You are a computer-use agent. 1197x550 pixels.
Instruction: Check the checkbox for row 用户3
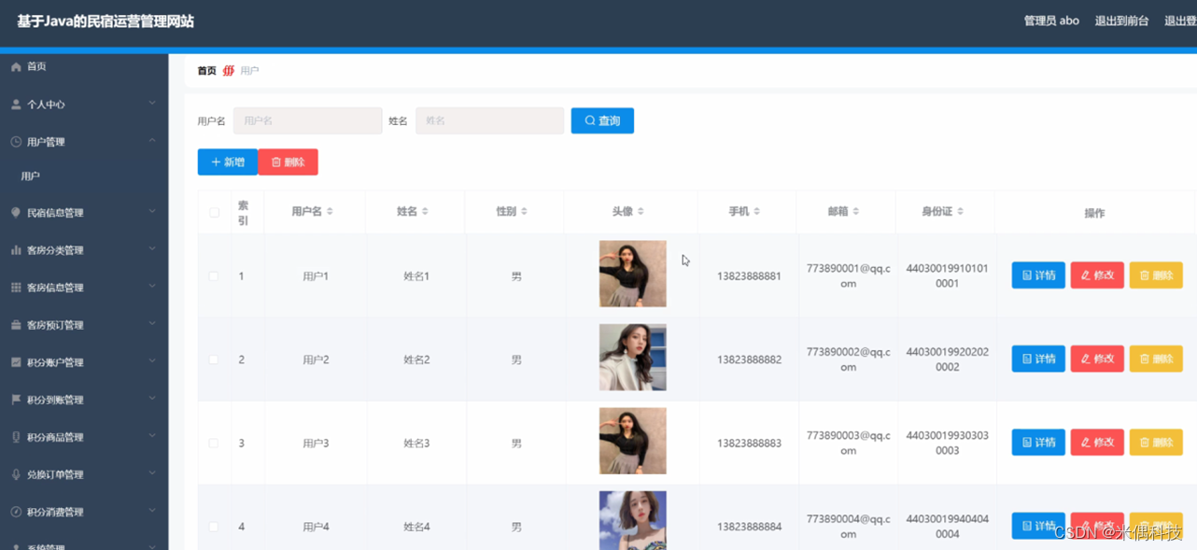point(214,444)
